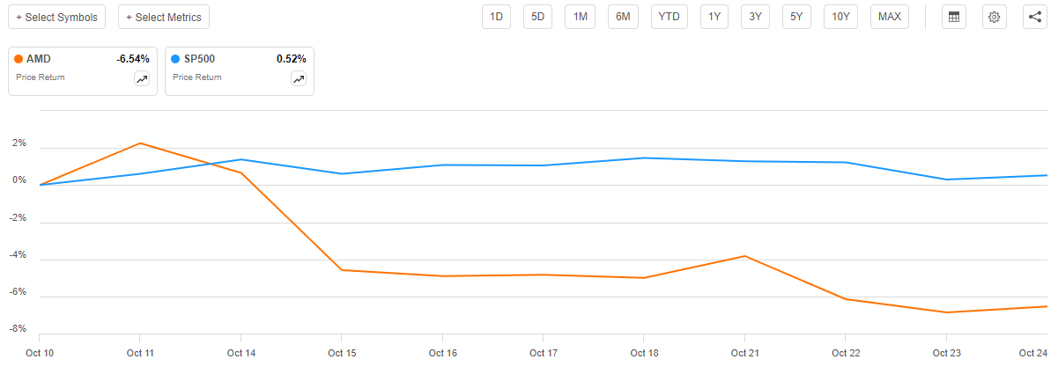Image resolution: width=1058 pixels, height=374 pixels.
Task: Choose the 5Y time range
Action: (796, 17)
